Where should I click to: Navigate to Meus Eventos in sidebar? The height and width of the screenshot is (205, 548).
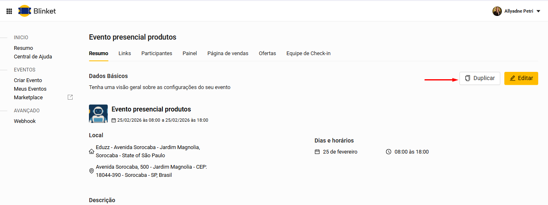tap(30, 89)
